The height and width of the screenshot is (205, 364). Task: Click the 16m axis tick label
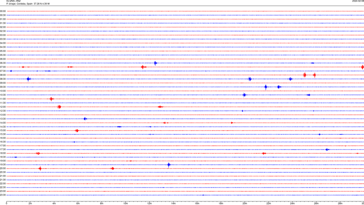click(x=197, y=203)
